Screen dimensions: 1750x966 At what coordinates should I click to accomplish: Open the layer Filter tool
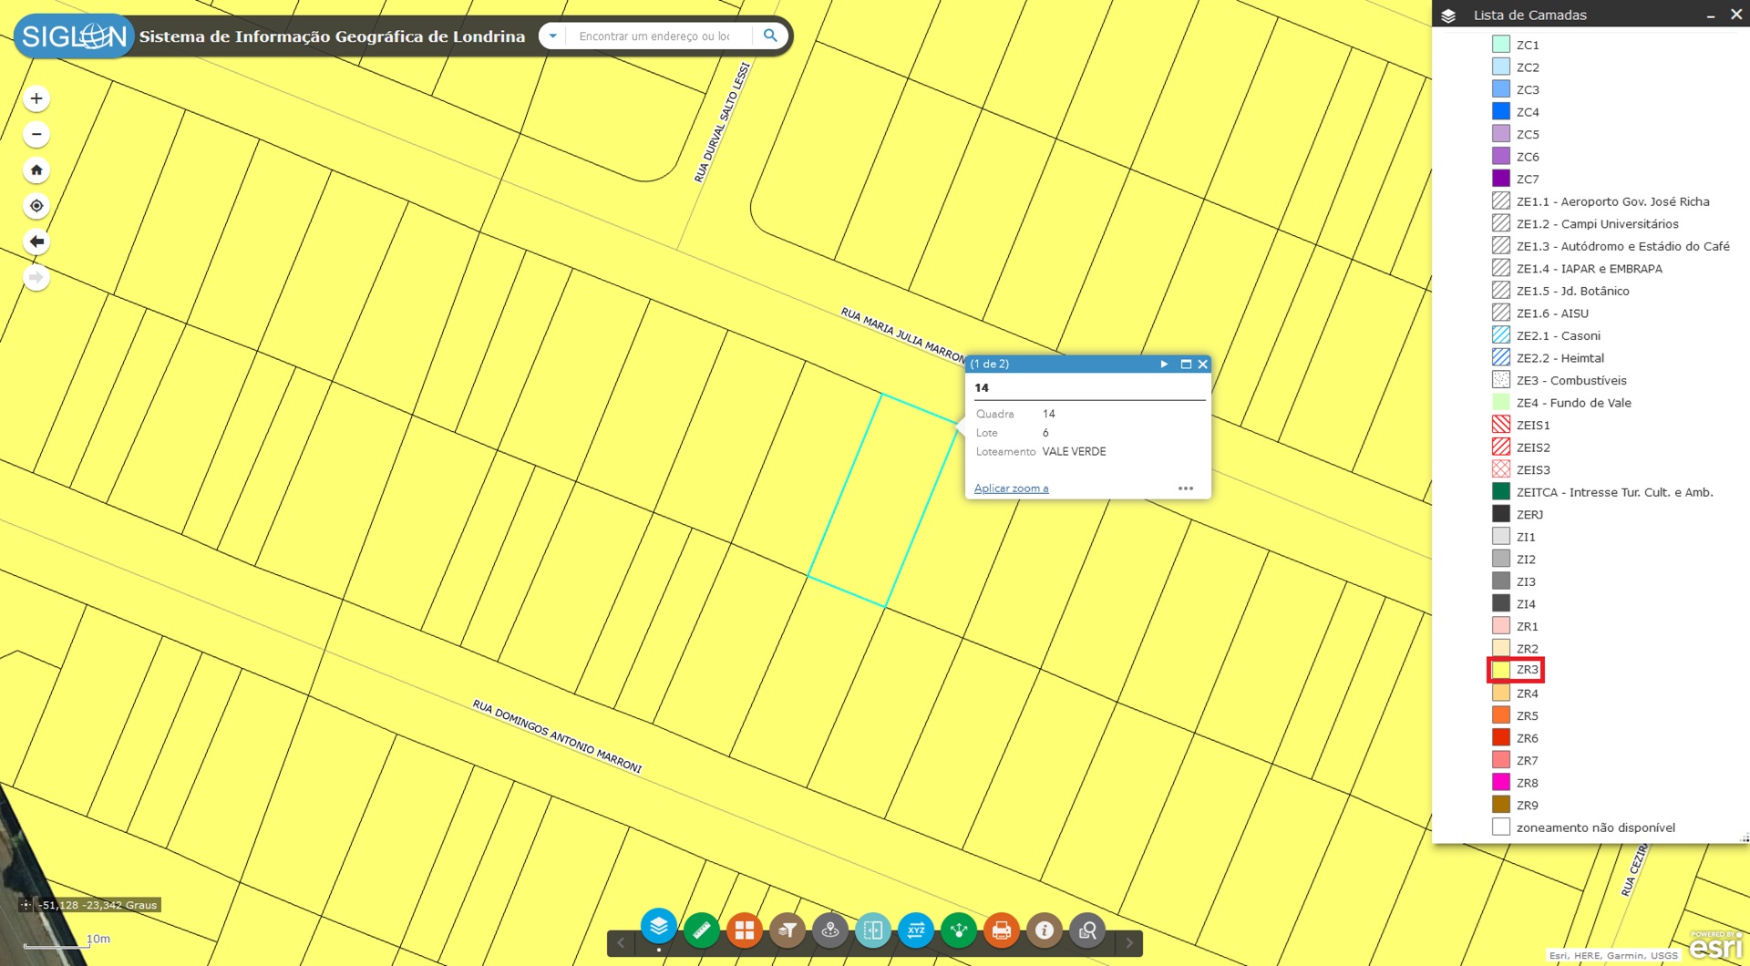(787, 930)
